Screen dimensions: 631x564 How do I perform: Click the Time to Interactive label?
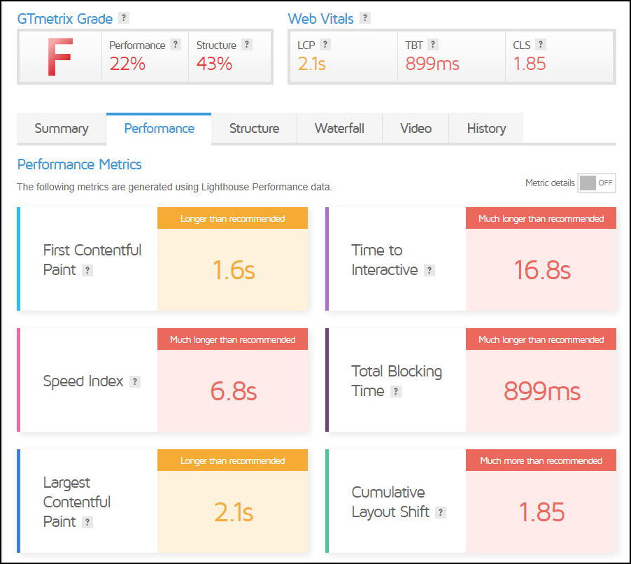click(x=384, y=260)
